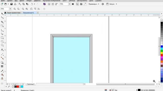Click the Export icon
The image size is (163, 91).
point(53,4)
